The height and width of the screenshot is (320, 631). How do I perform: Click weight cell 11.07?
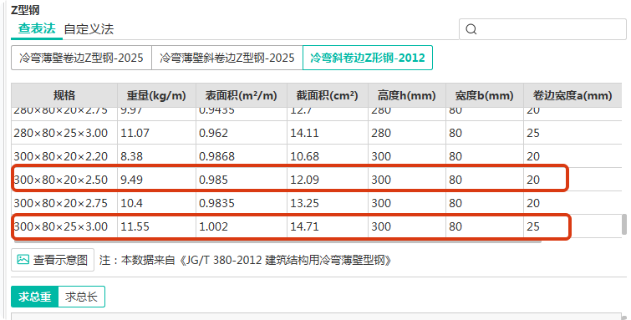156,133
